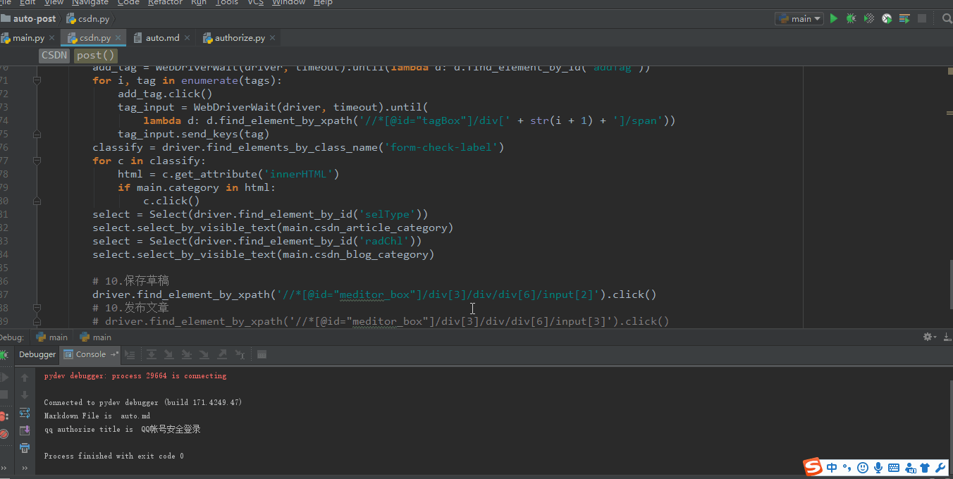Viewport: 953px width, 479px height.
Task: Click the Force Step Into icon
Action: [204, 354]
